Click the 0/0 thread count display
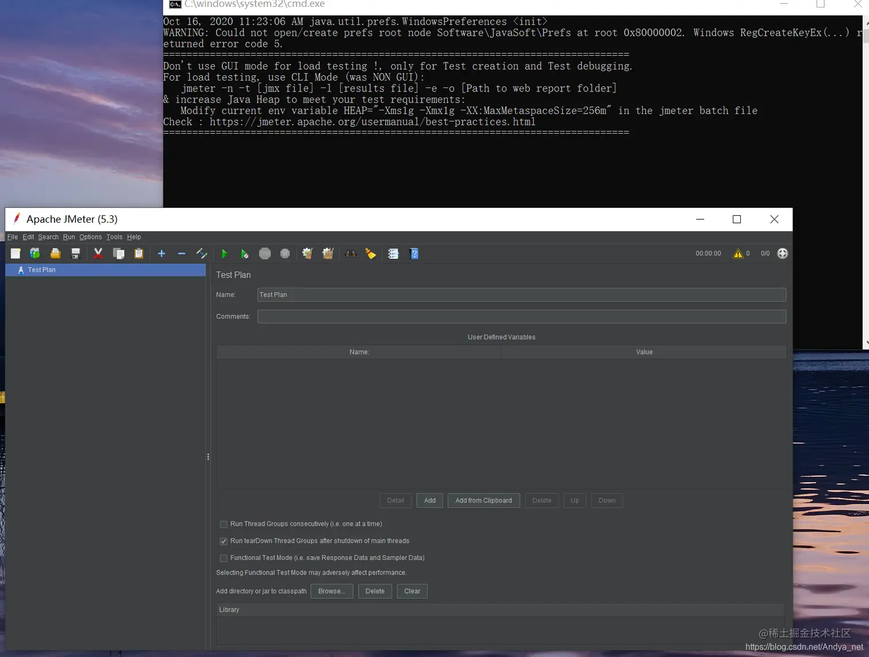The image size is (869, 657). point(765,254)
